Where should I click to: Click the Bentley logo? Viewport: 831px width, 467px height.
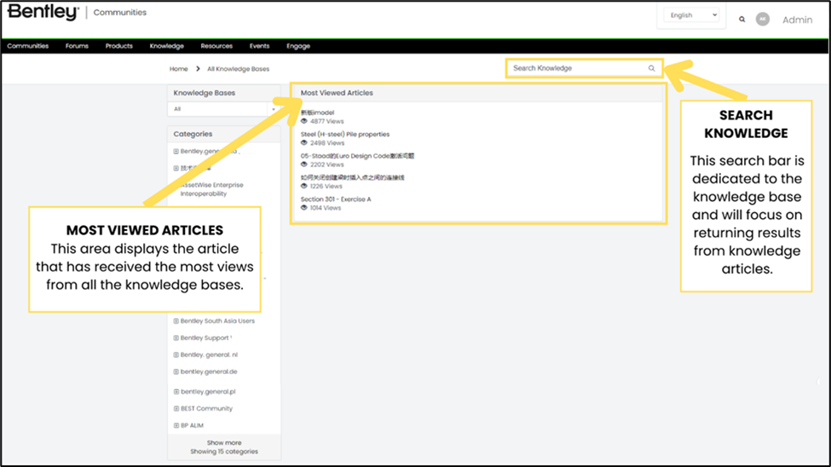click(x=43, y=12)
